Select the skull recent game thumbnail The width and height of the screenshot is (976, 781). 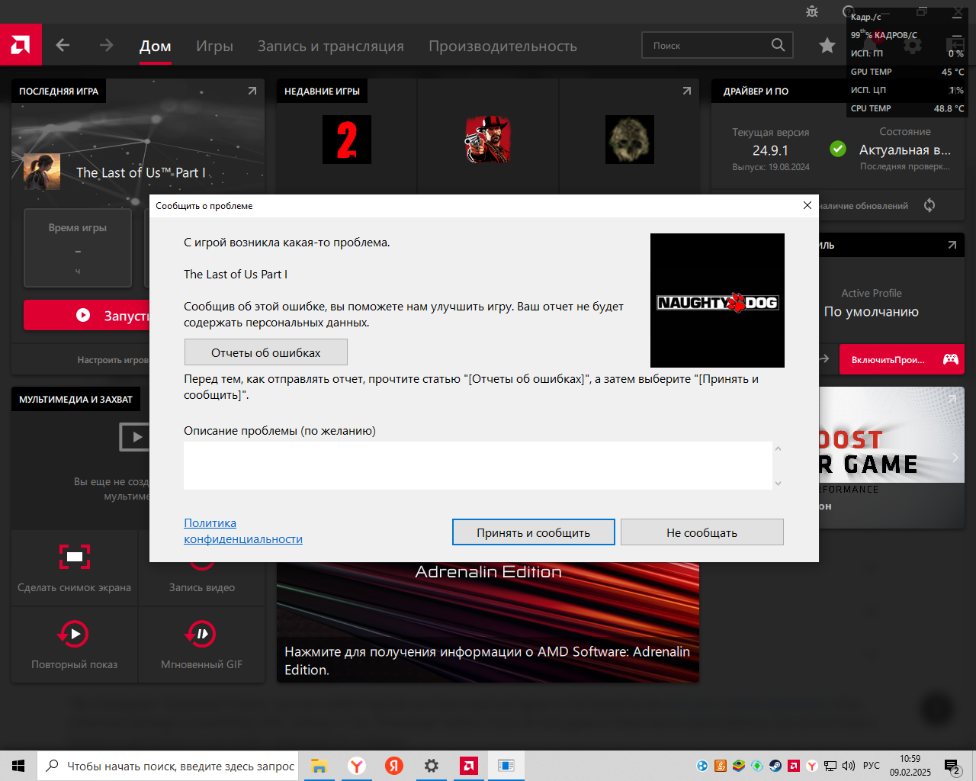pos(630,140)
